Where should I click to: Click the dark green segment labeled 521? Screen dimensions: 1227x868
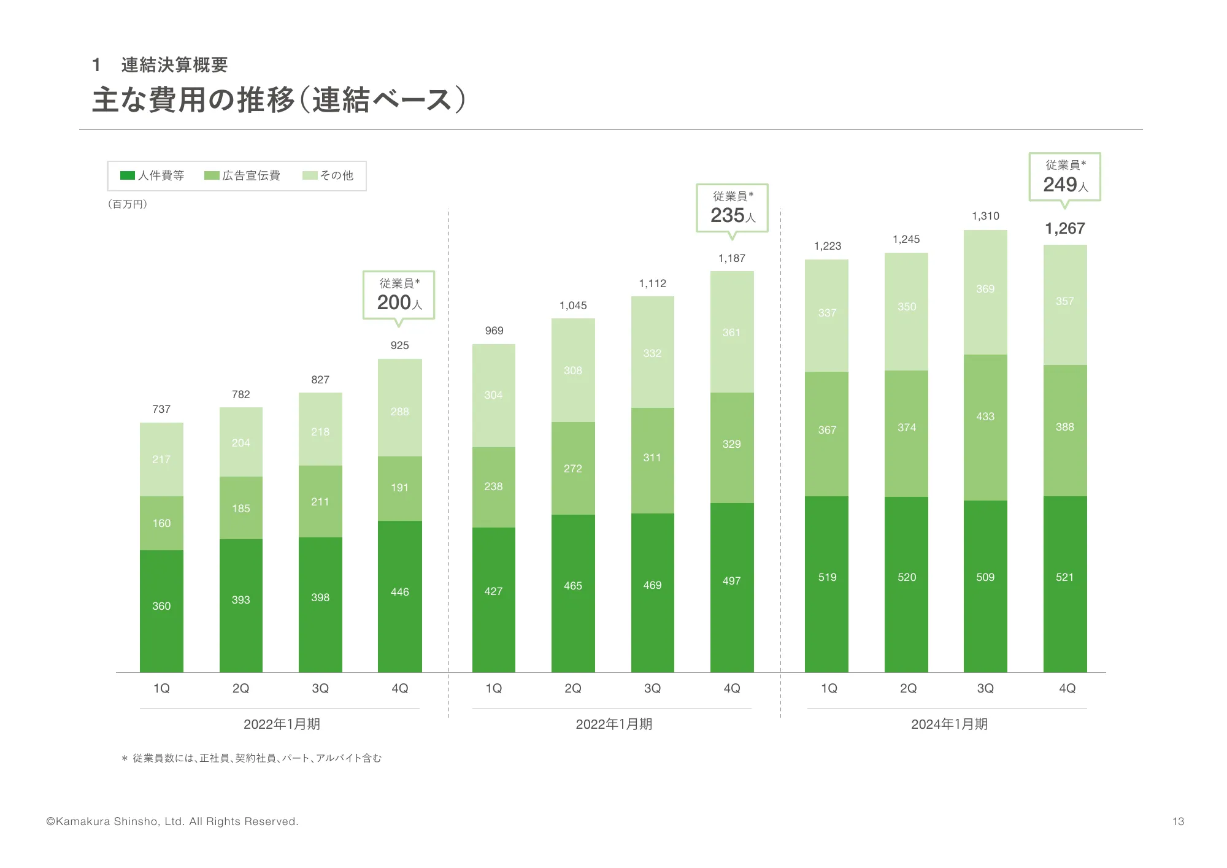[1065, 584]
